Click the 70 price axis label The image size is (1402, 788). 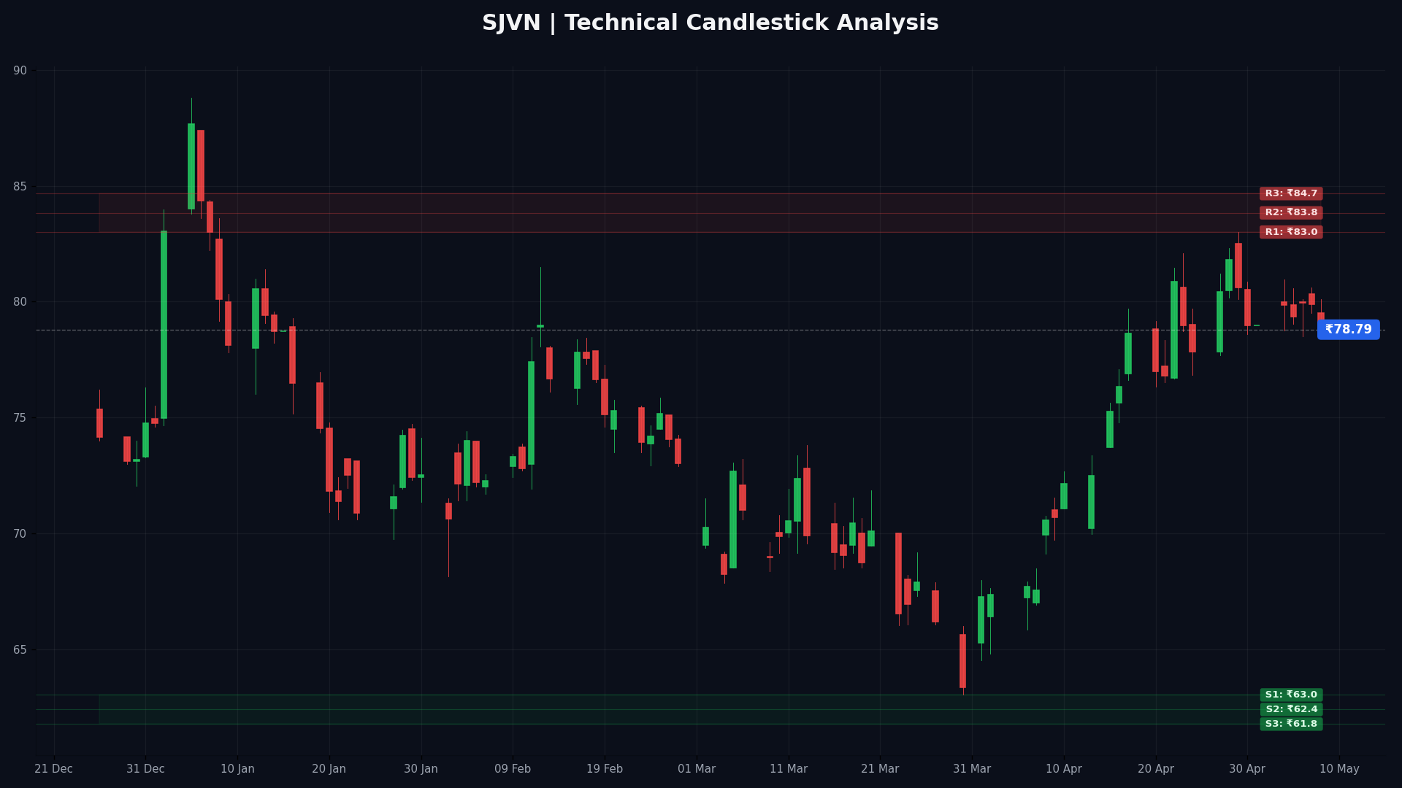20,534
